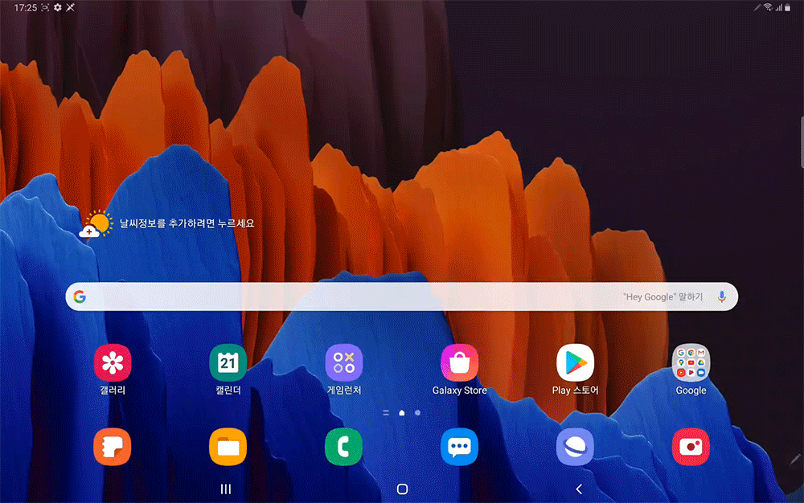804x503 pixels.
Task: Open the yellow My Files folder app
Action: coord(228,447)
